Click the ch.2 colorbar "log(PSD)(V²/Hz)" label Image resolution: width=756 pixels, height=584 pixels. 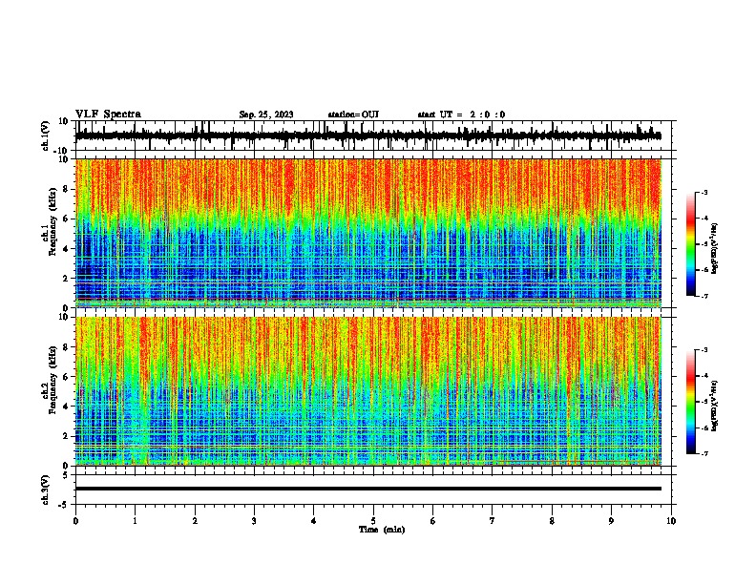[x=715, y=406]
